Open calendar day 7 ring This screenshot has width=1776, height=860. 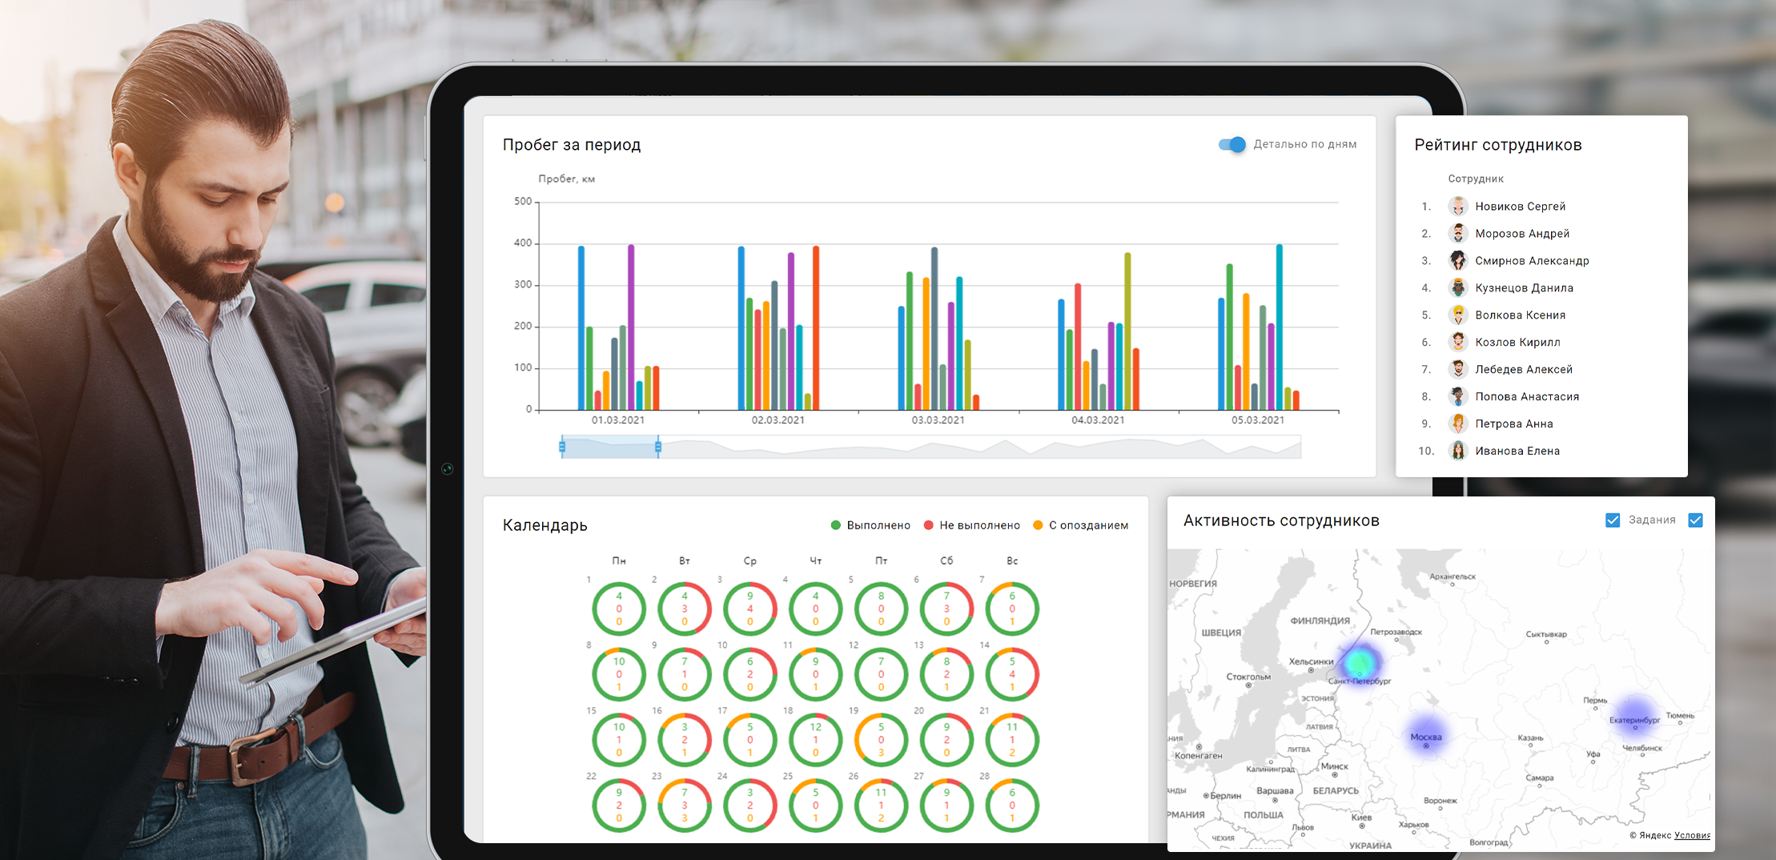pos(1012,609)
